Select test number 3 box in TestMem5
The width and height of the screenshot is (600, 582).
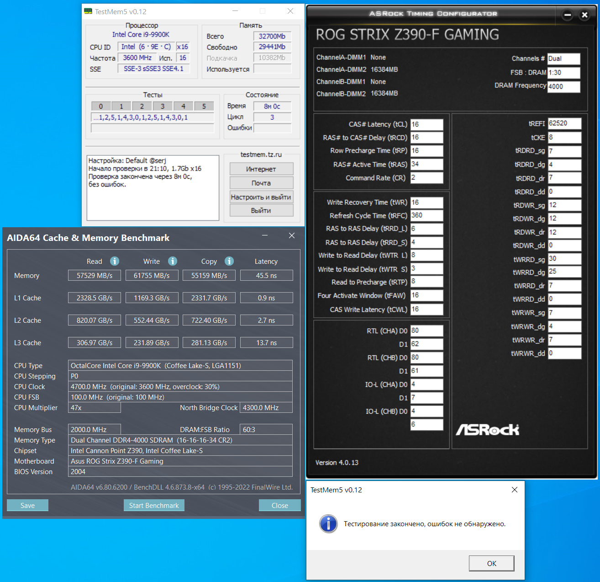(163, 106)
